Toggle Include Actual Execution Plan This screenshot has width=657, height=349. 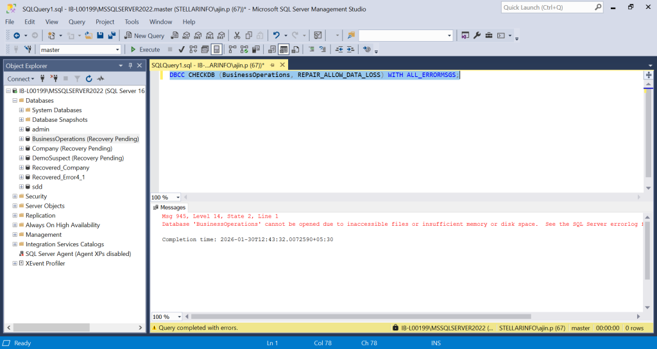232,49
